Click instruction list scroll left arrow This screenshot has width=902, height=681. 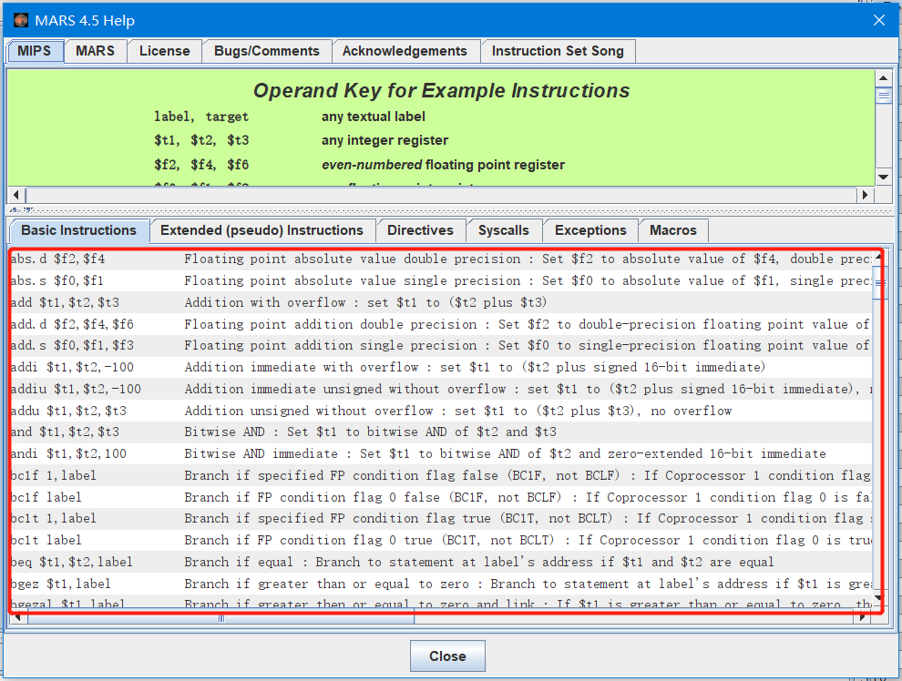coord(17,618)
